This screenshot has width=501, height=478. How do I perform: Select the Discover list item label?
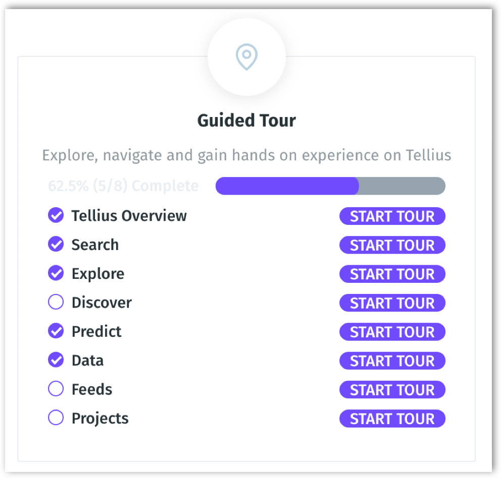pos(102,303)
